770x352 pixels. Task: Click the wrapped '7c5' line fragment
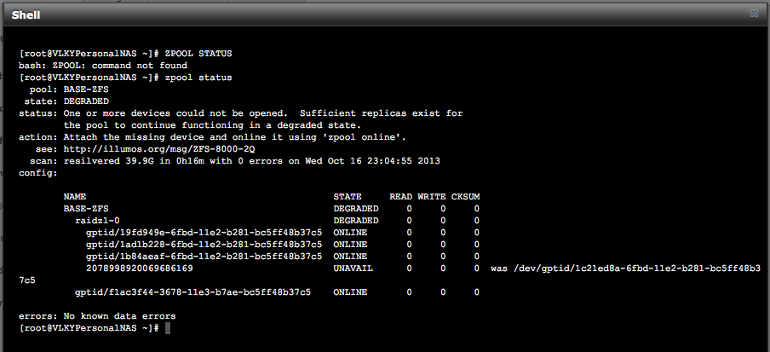coord(27,280)
